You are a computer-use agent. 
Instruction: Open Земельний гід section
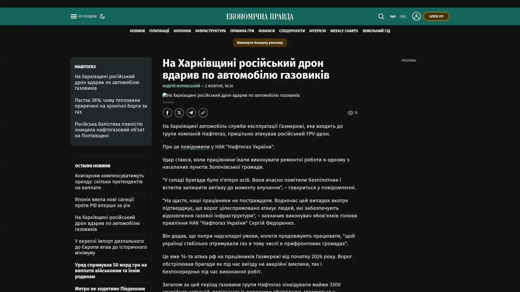tap(376, 31)
